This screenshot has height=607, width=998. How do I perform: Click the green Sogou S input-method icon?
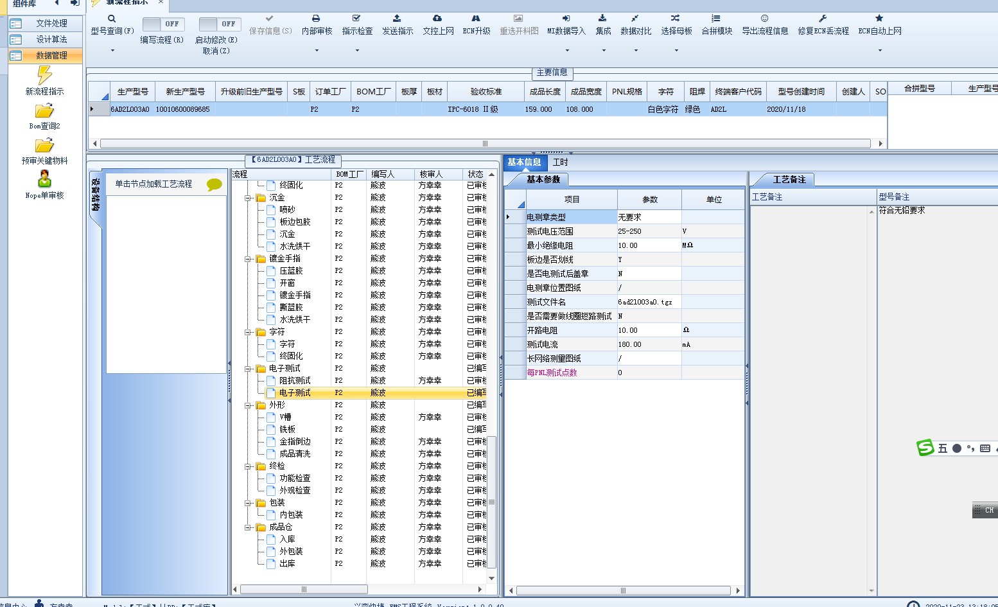click(x=925, y=448)
